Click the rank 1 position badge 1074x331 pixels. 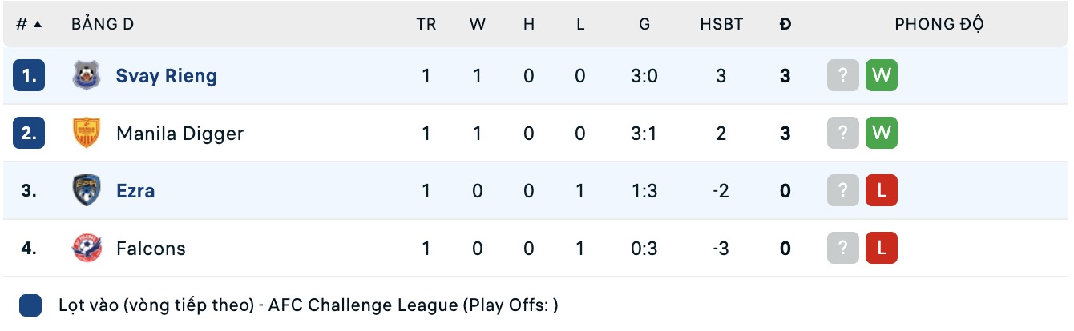click(x=29, y=76)
